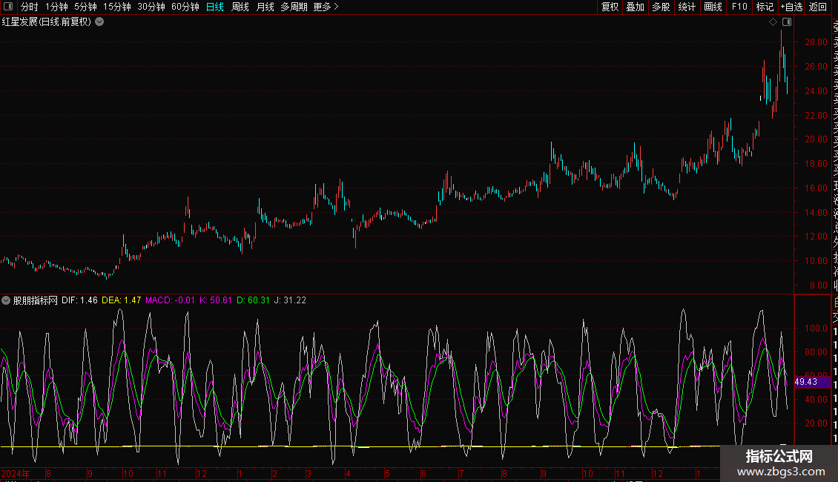Open the 画线 drawing tools
Image resolution: width=838 pixels, height=482 pixels.
(713, 7)
